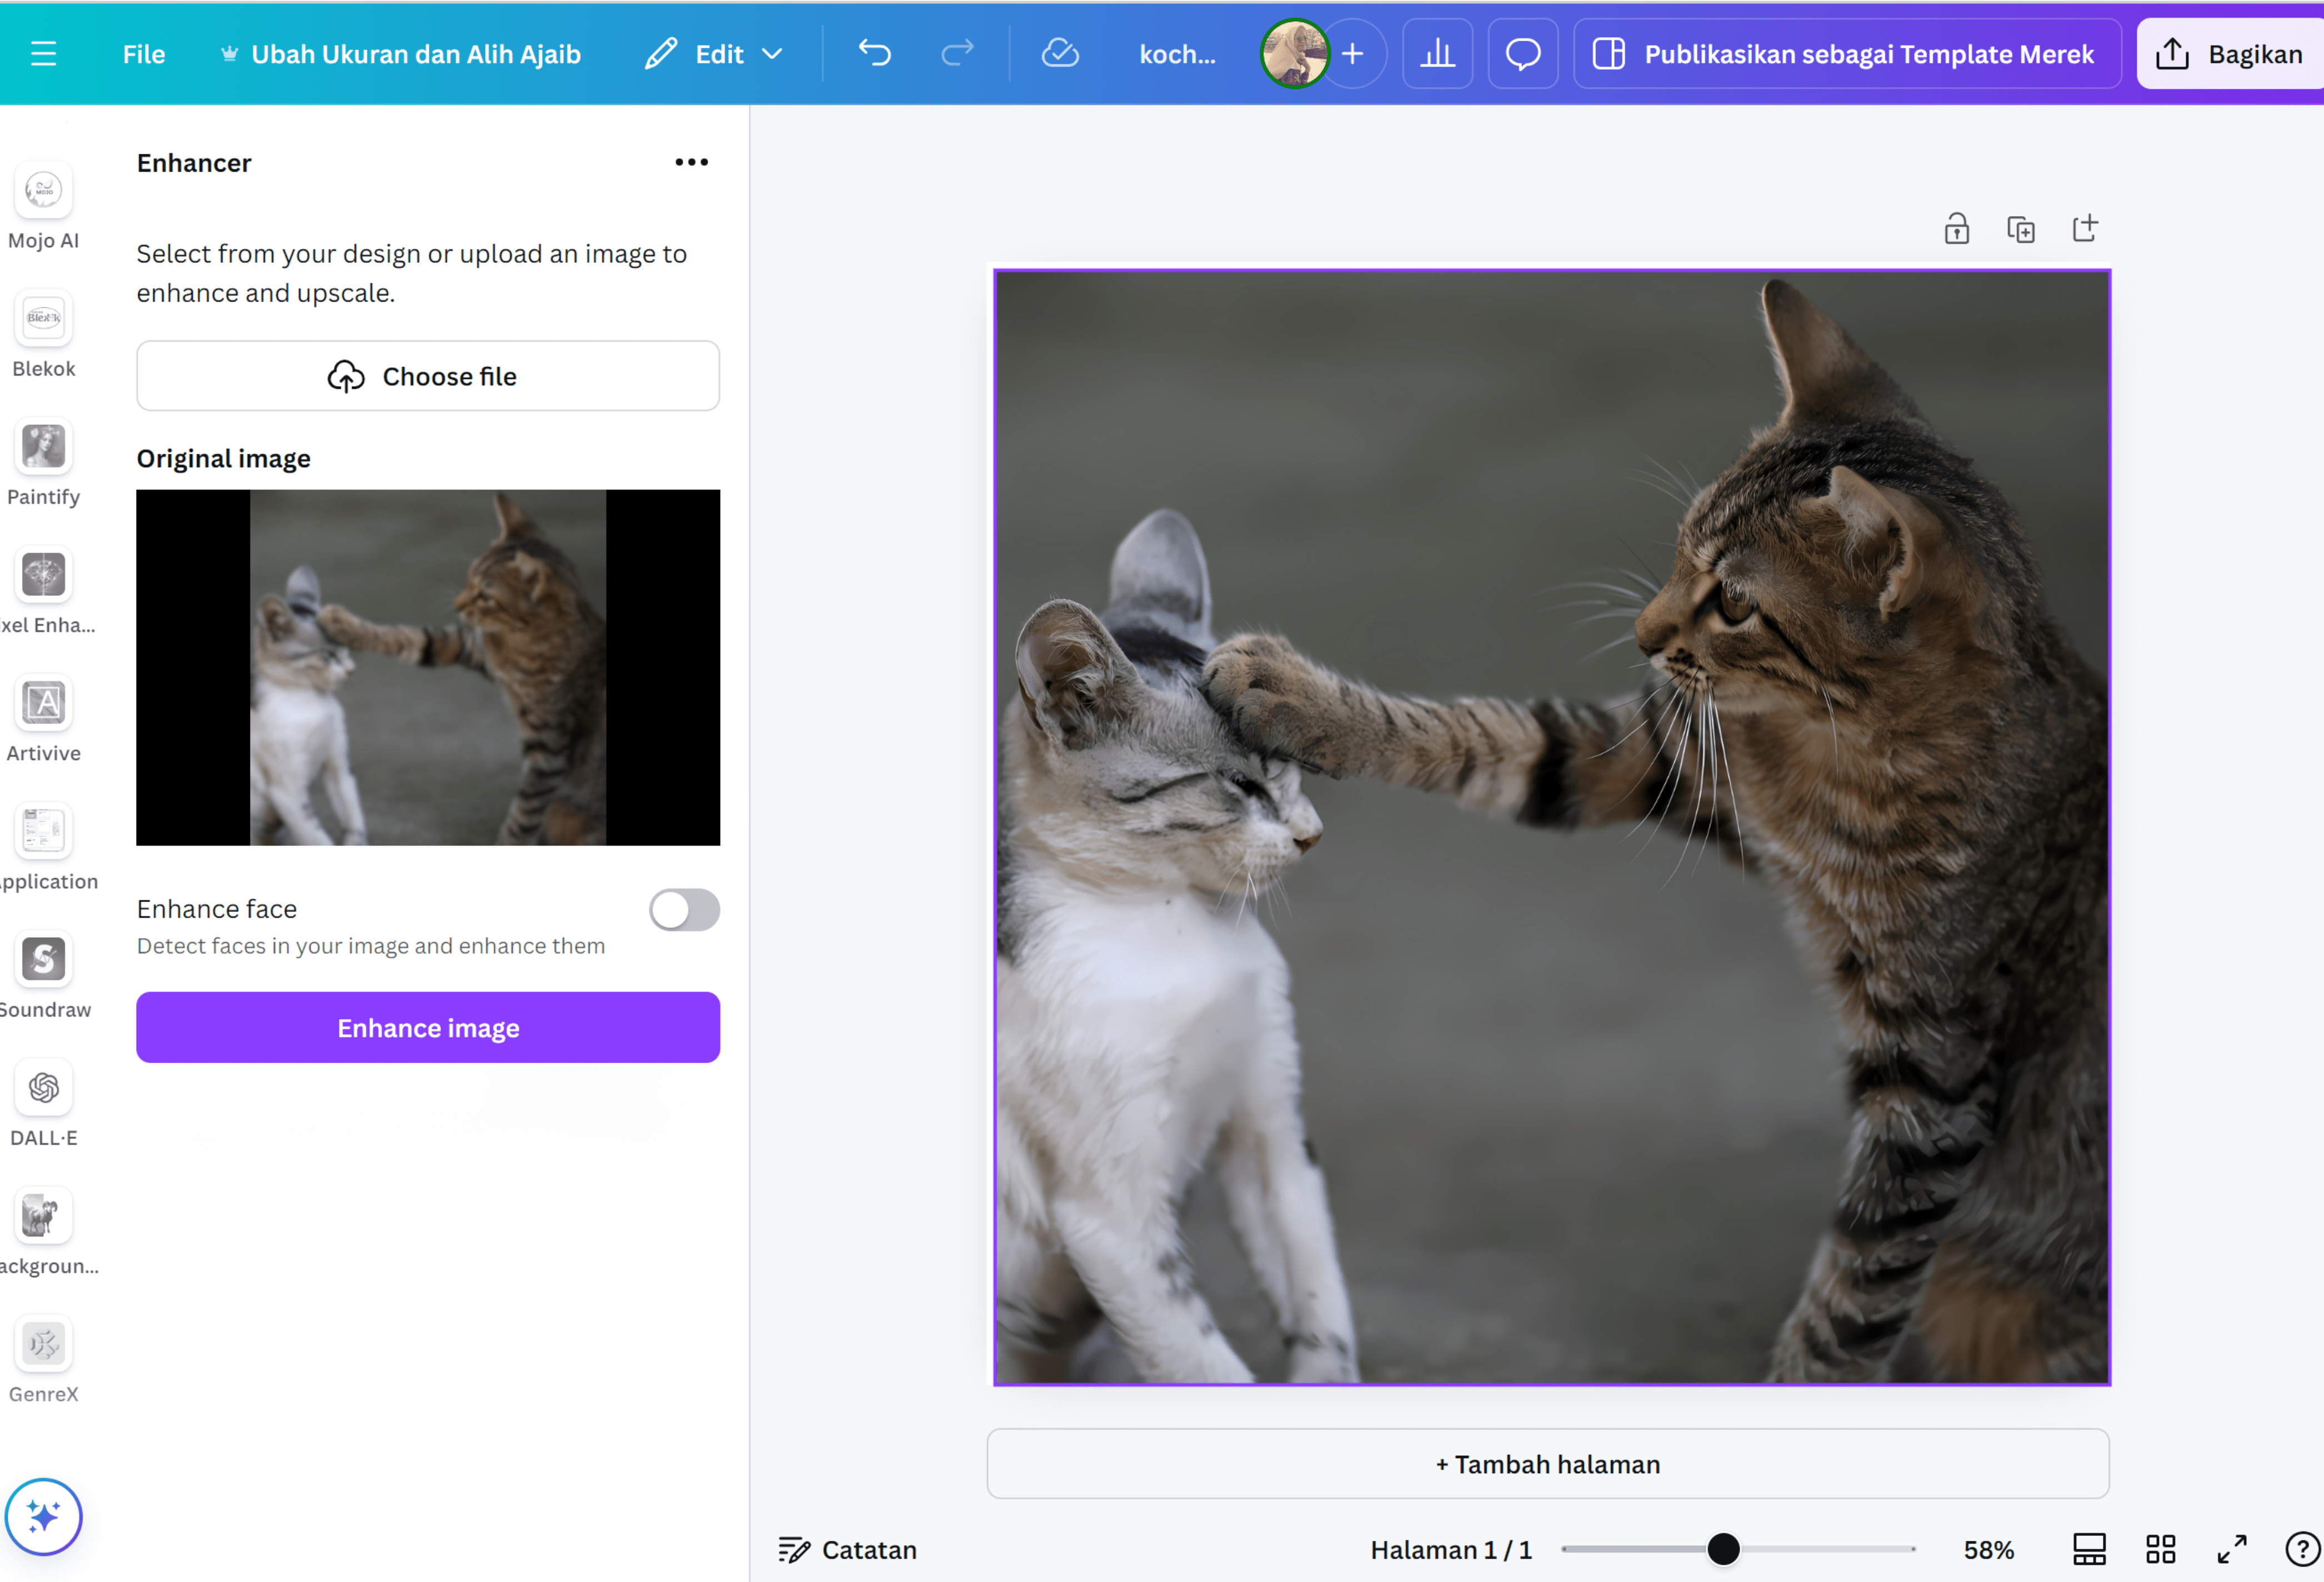The height and width of the screenshot is (1582, 2324).
Task: Open Enhancer three-dot more options
Action: [691, 162]
